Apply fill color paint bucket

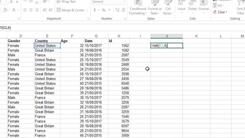pyautogui.click(x=5, y=10)
